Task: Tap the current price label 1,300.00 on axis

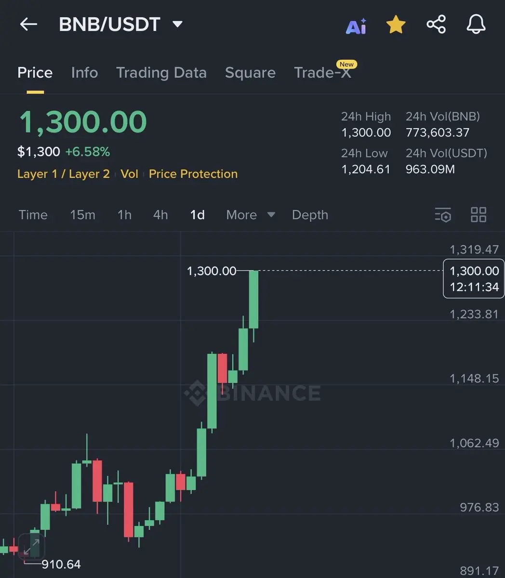Action: 474,278
